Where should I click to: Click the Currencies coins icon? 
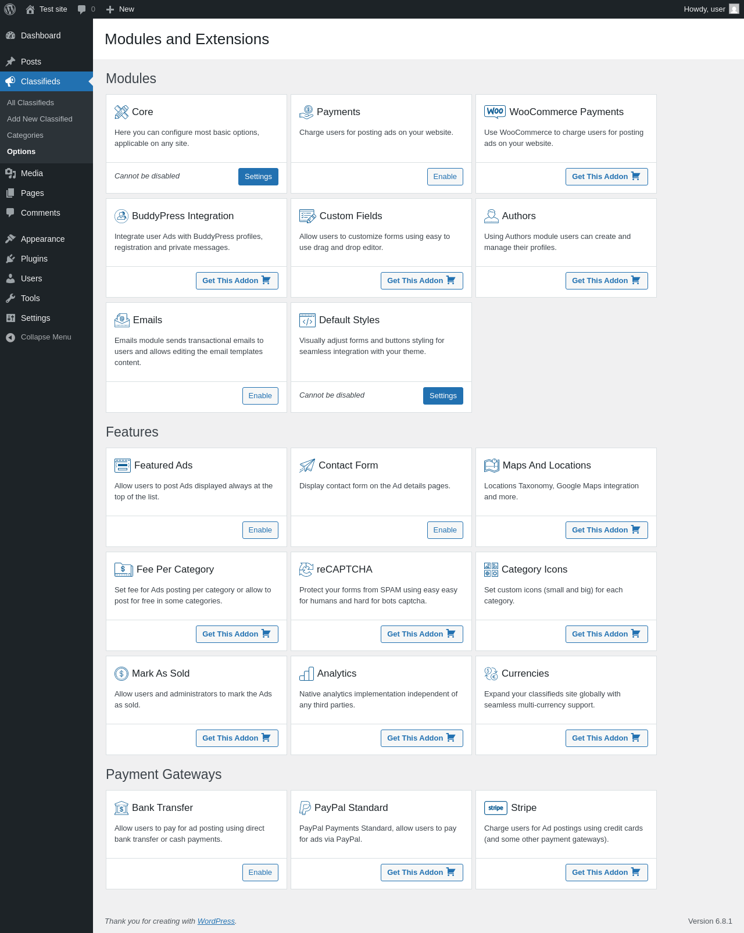click(x=491, y=673)
